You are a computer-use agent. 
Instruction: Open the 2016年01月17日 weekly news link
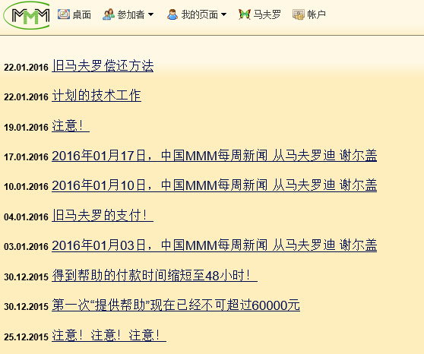[x=214, y=156]
